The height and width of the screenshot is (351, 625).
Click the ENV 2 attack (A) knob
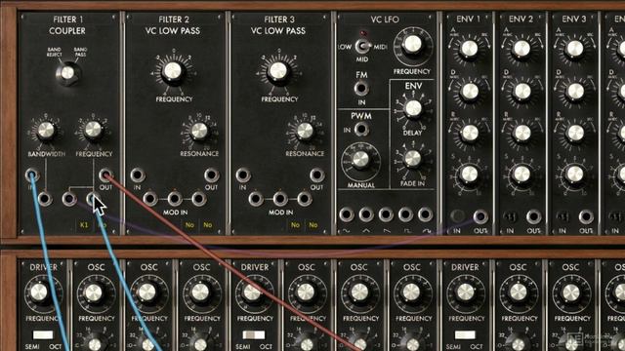[x=521, y=49]
